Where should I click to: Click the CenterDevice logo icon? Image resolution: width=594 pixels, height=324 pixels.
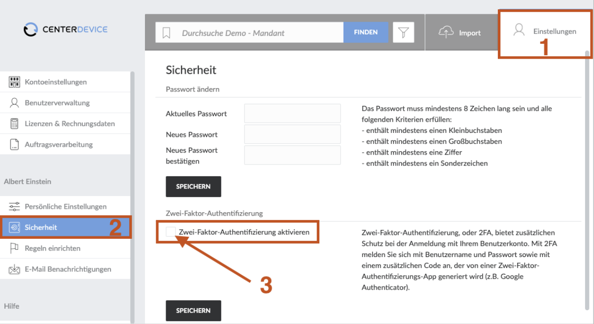coord(31,29)
